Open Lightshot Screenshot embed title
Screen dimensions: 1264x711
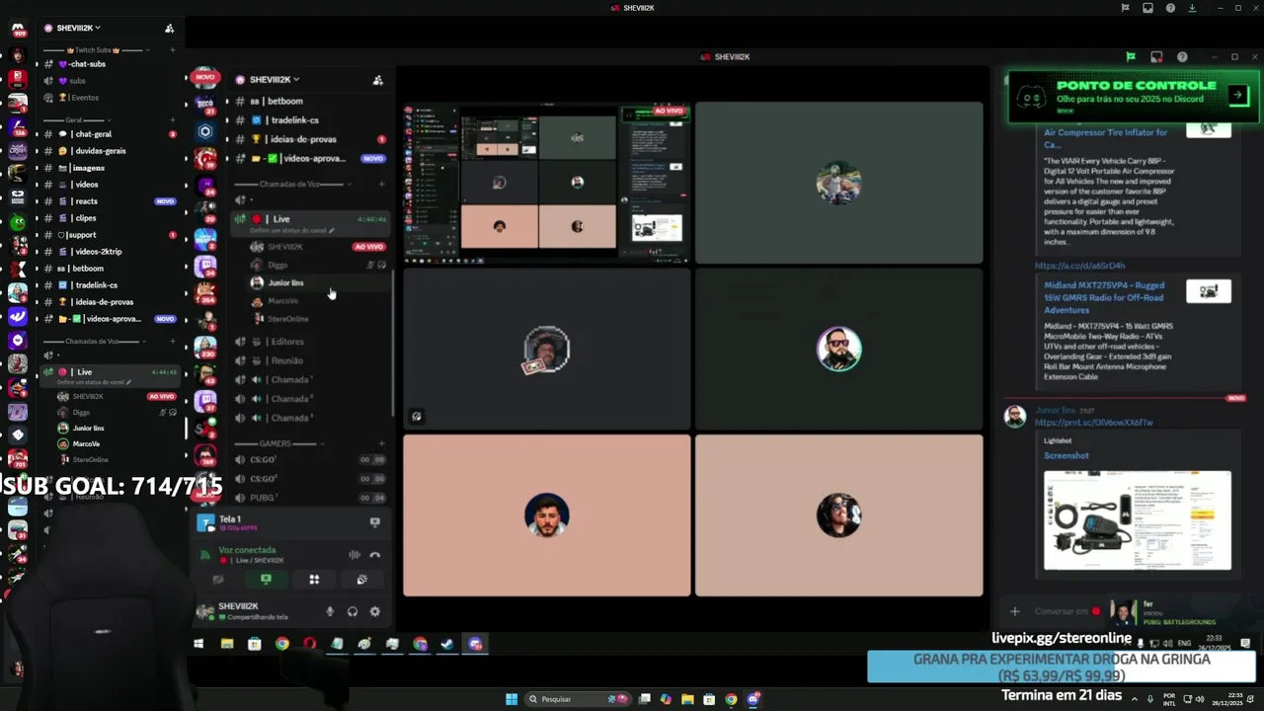1066,456
